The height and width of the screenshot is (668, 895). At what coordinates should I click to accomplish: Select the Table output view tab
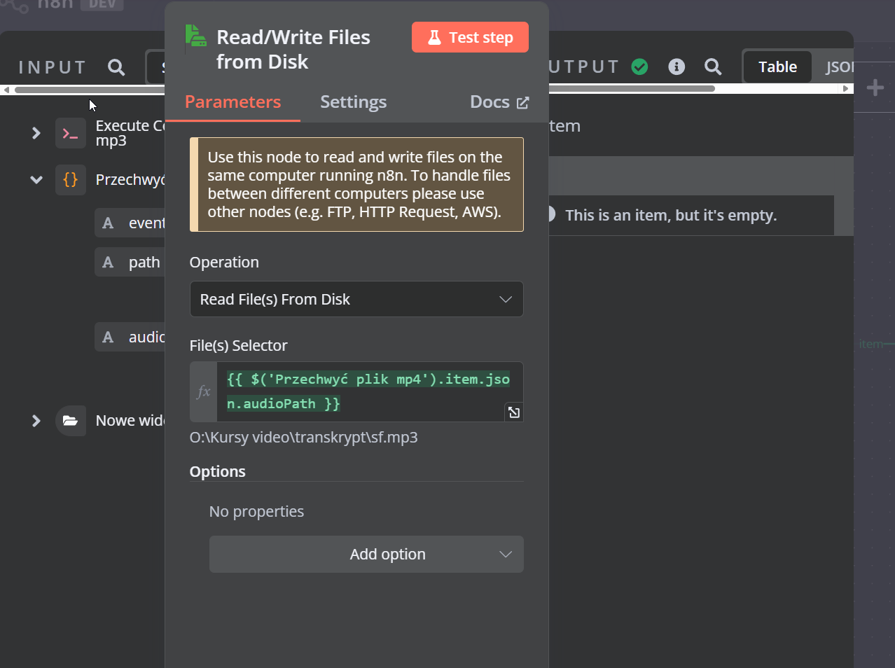point(777,67)
